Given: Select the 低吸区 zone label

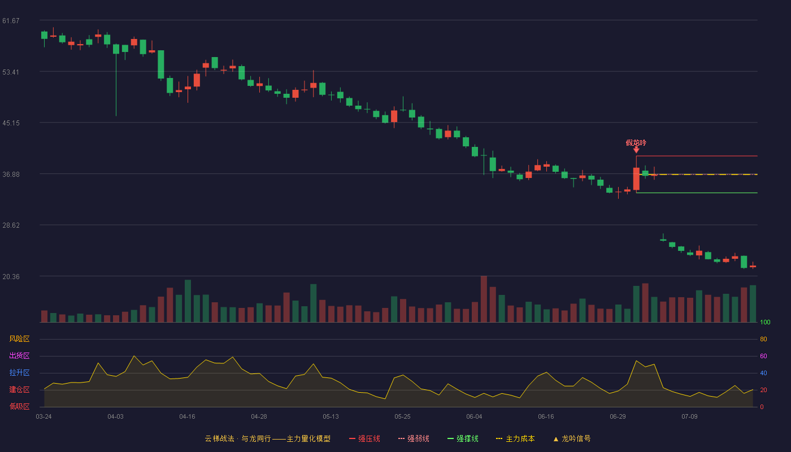Looking at the screenshot, I should tap(19, 406).
